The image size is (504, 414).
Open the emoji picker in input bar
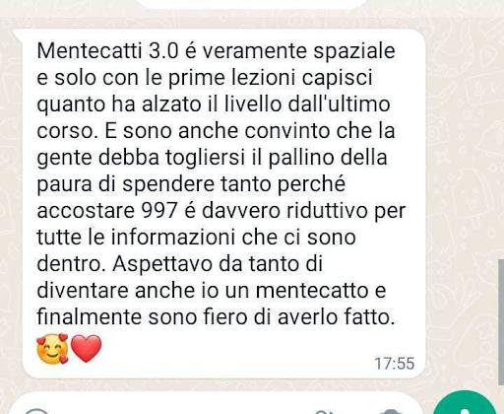36,411
